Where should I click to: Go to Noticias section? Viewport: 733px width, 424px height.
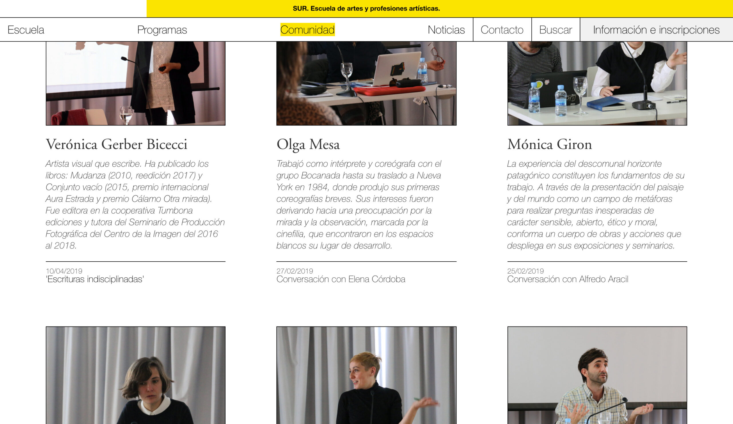coord(446,30)
